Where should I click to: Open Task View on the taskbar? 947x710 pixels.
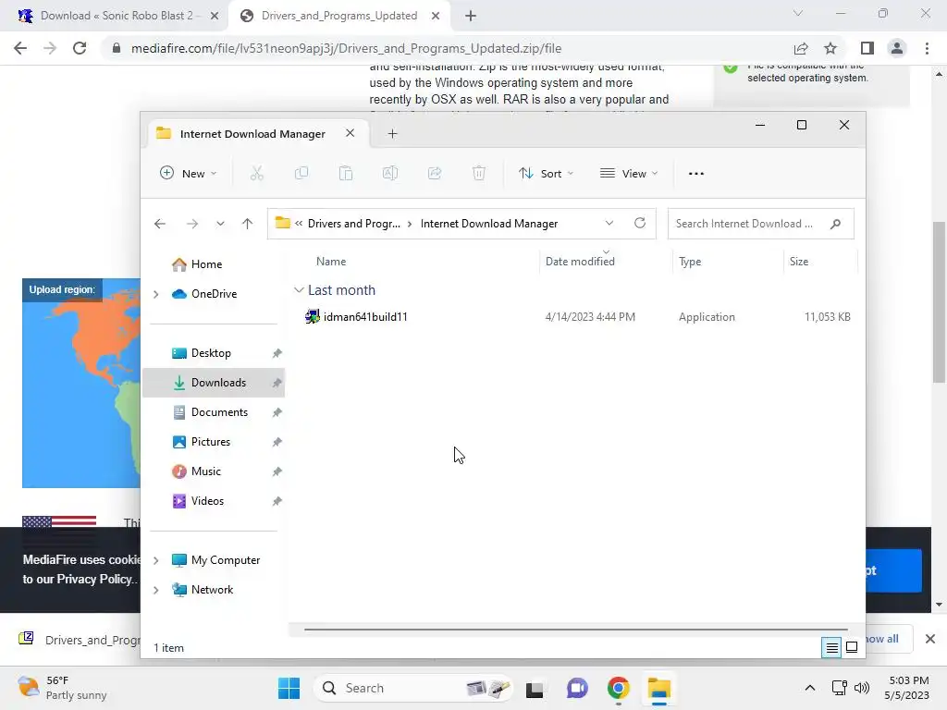[x=535, y=689]
